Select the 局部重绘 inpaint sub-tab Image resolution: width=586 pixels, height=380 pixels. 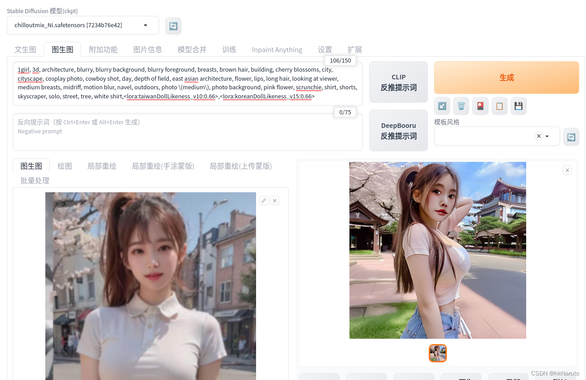click(x=102, y=166)
